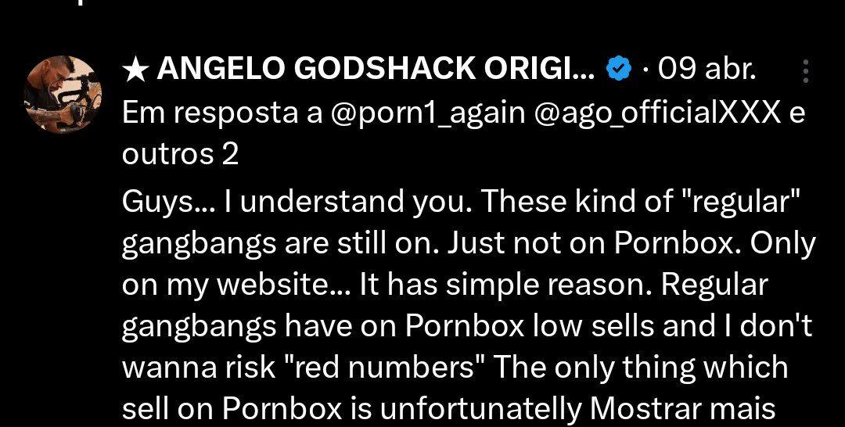Screen dimensions: 845x427
Task: Click the blue verified badge
Action: (x=619, y=70)
